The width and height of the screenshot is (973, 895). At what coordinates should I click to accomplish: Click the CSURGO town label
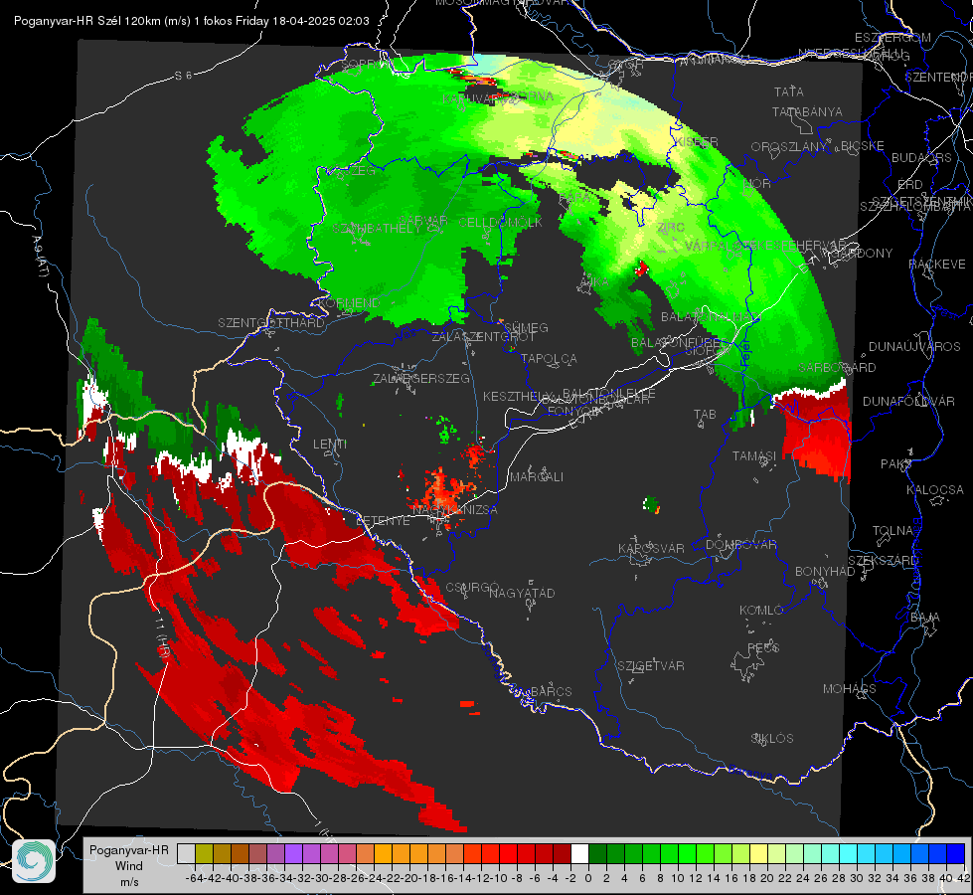coord(472,588)
